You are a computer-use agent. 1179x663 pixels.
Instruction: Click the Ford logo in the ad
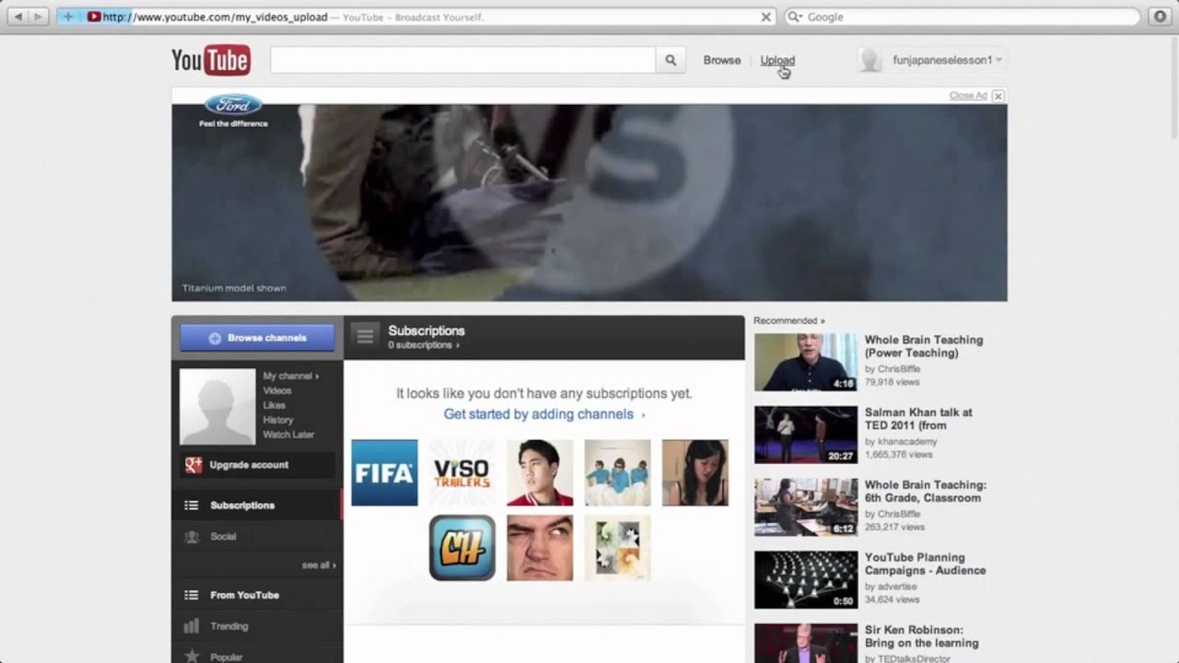(233, 105)
